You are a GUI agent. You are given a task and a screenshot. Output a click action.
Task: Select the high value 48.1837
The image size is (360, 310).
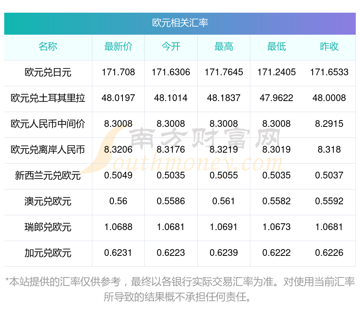pos(224,98)
